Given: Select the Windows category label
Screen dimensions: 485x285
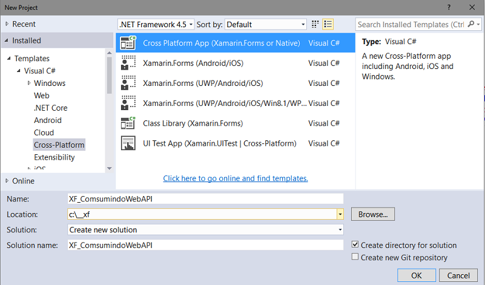Looking at the screenshot, I should tap(50, 83).
